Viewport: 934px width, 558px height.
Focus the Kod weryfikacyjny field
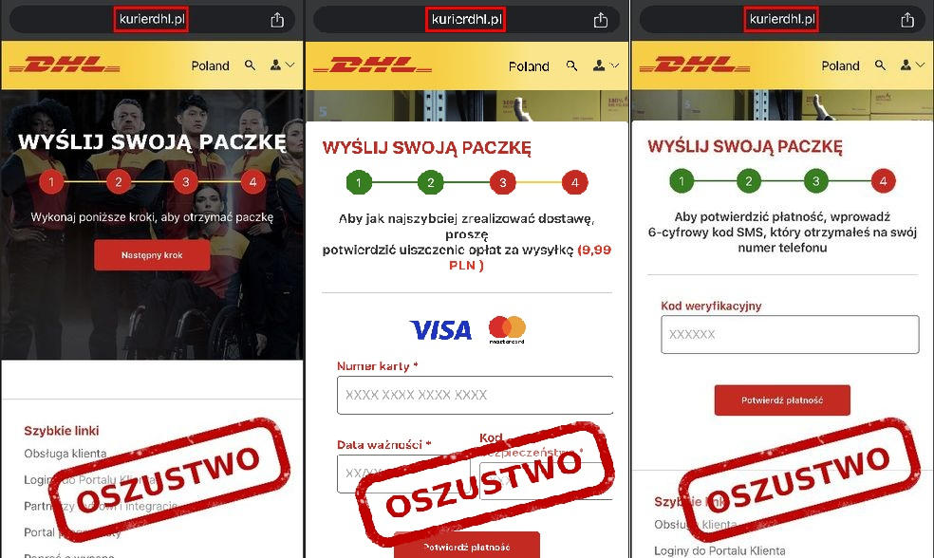click(x=790, y=334)
